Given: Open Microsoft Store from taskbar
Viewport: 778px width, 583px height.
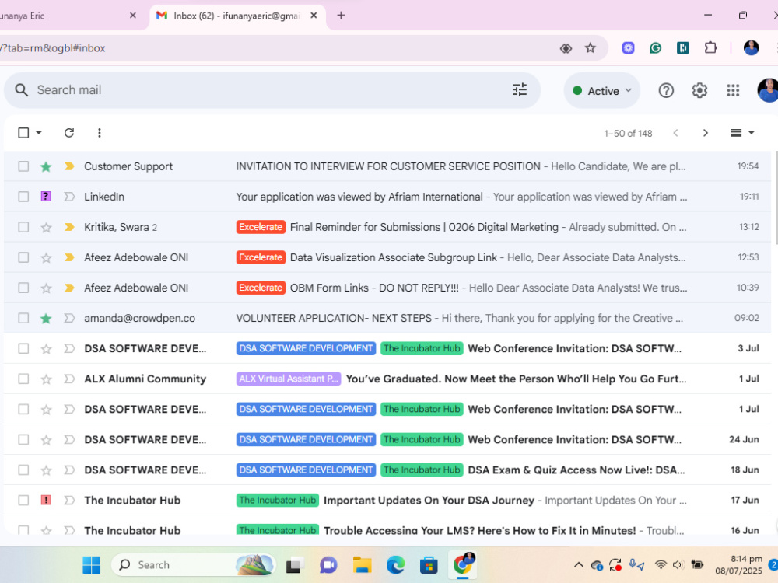Looking at the screenshot, I should (429, 564).
